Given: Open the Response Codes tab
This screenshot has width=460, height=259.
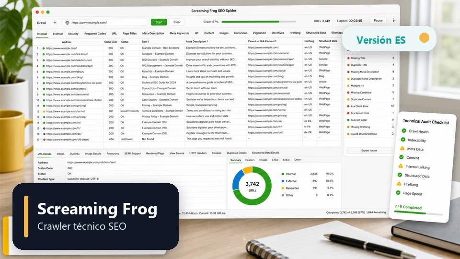Looking at the screenshot, I should (95, 34).
